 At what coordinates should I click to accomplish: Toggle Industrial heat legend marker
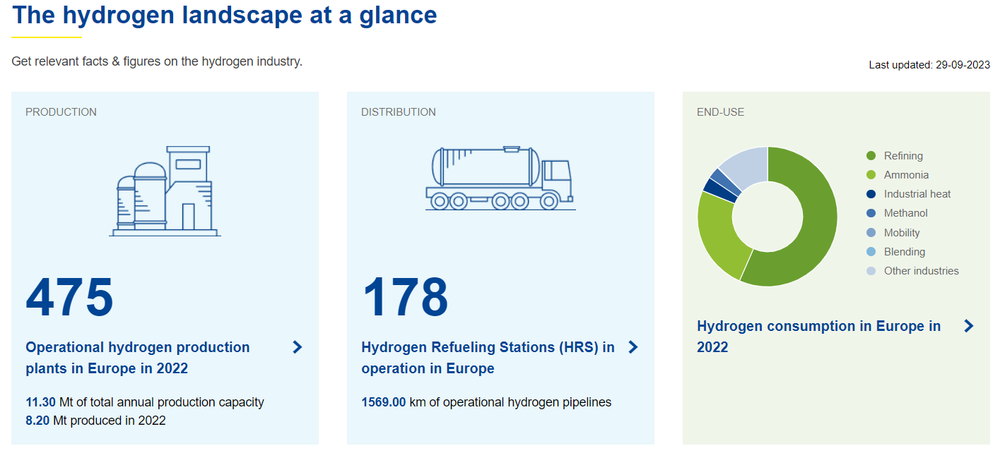pyautogui.click(x=871, y=194)
